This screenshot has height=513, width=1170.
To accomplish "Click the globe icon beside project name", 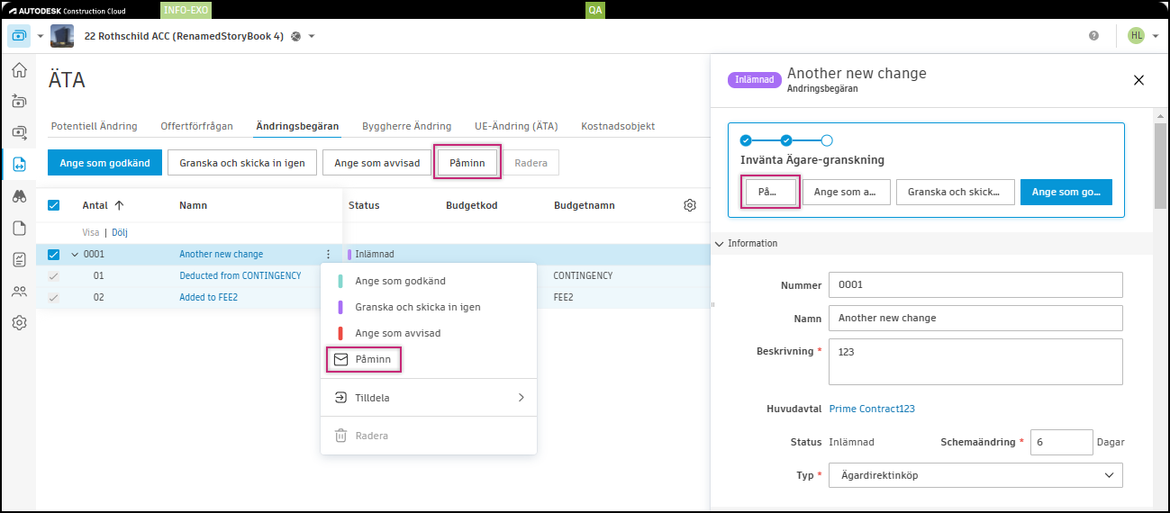I will point(295,36).
